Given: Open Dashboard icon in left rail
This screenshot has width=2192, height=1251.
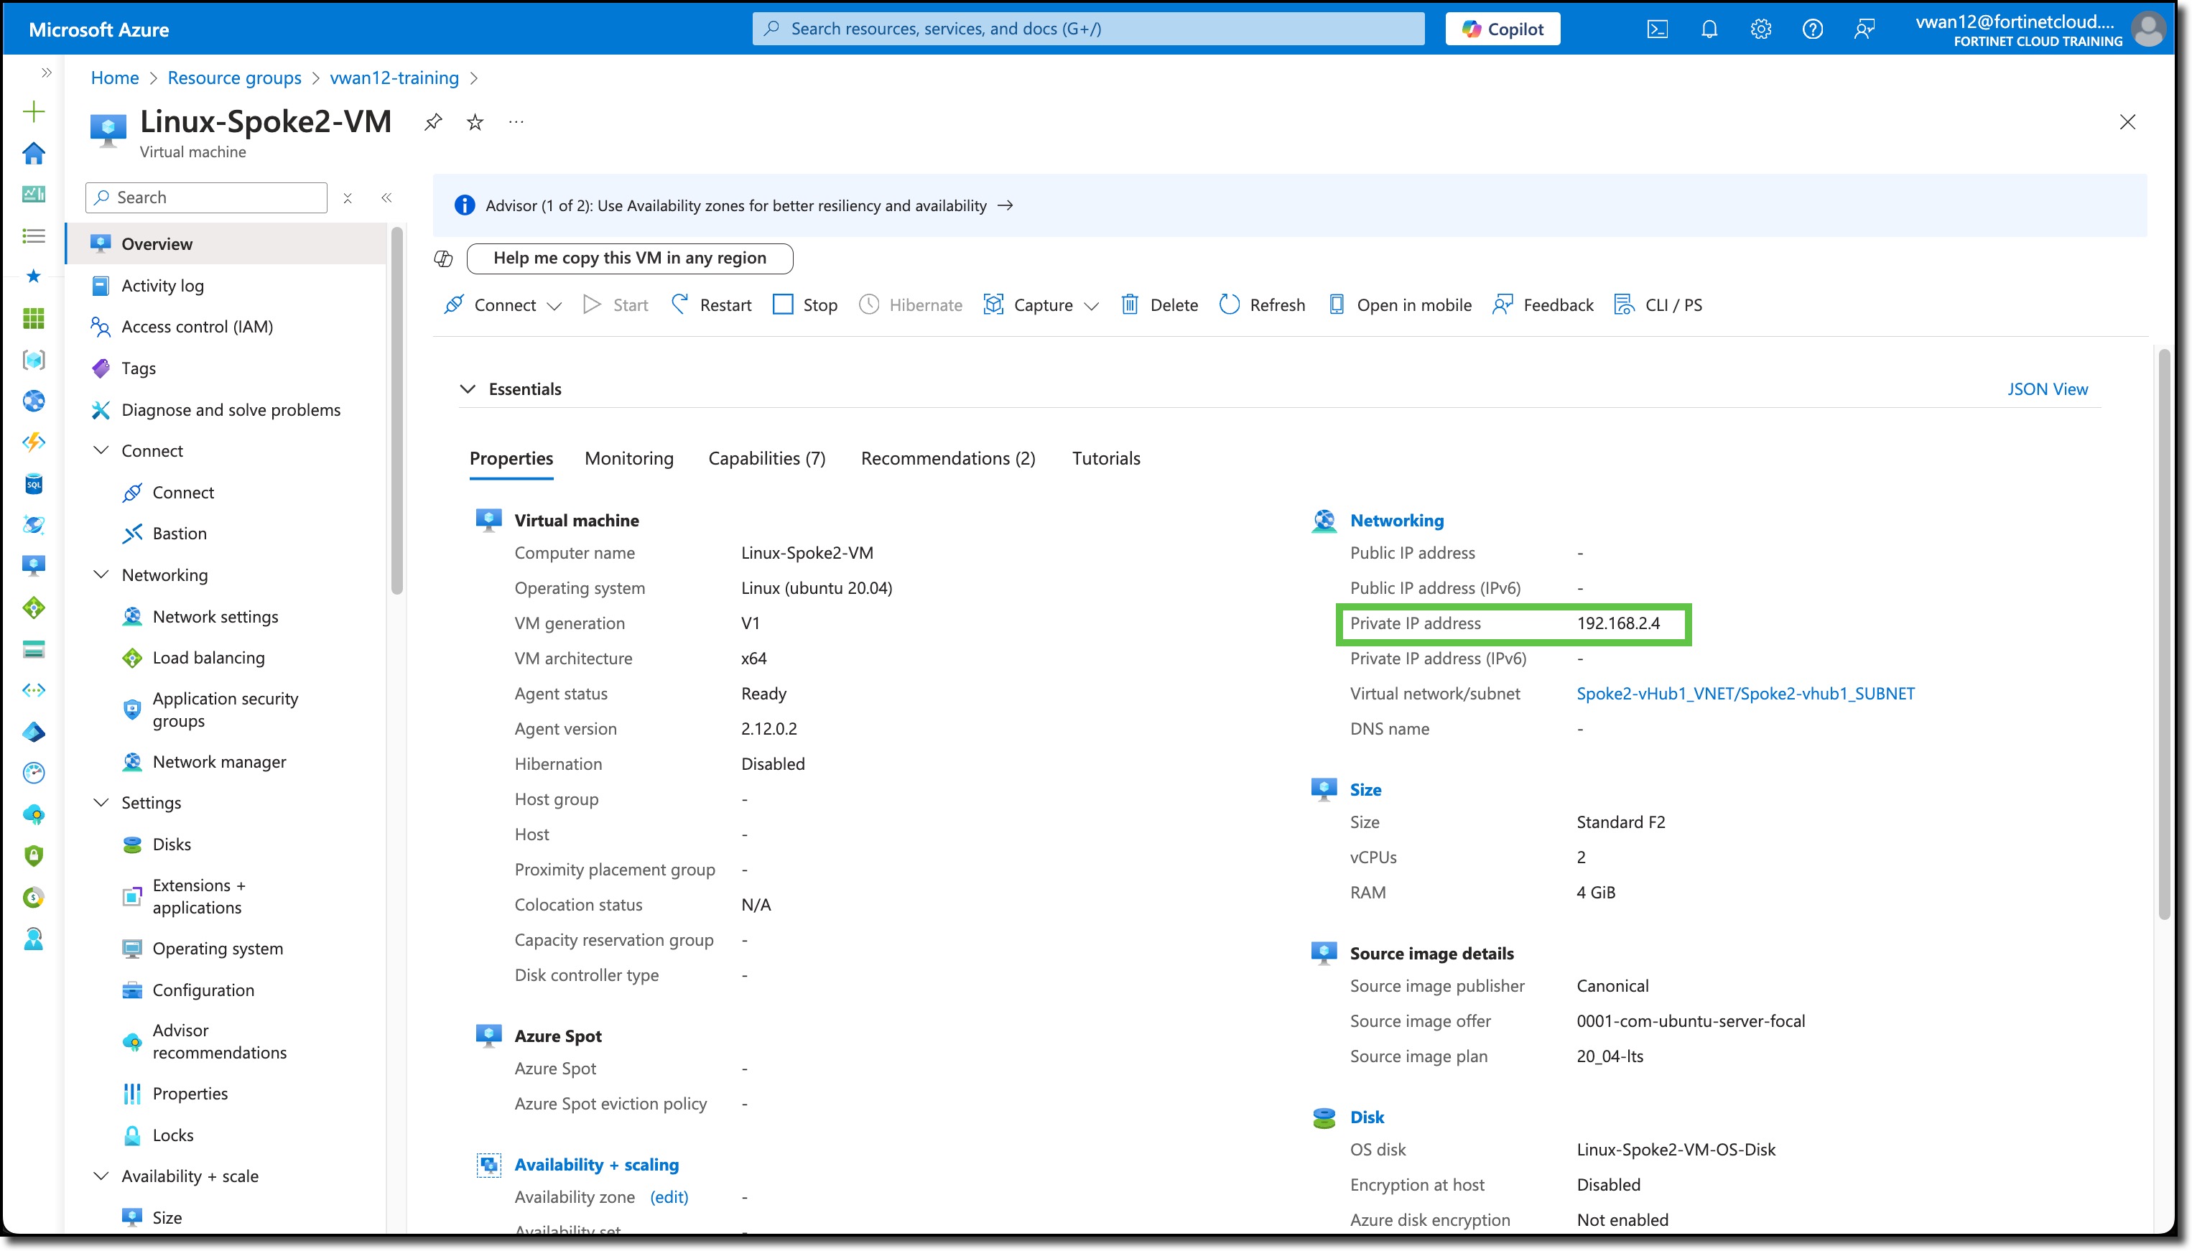Looking at the screenshot, I should coord(34,194).
